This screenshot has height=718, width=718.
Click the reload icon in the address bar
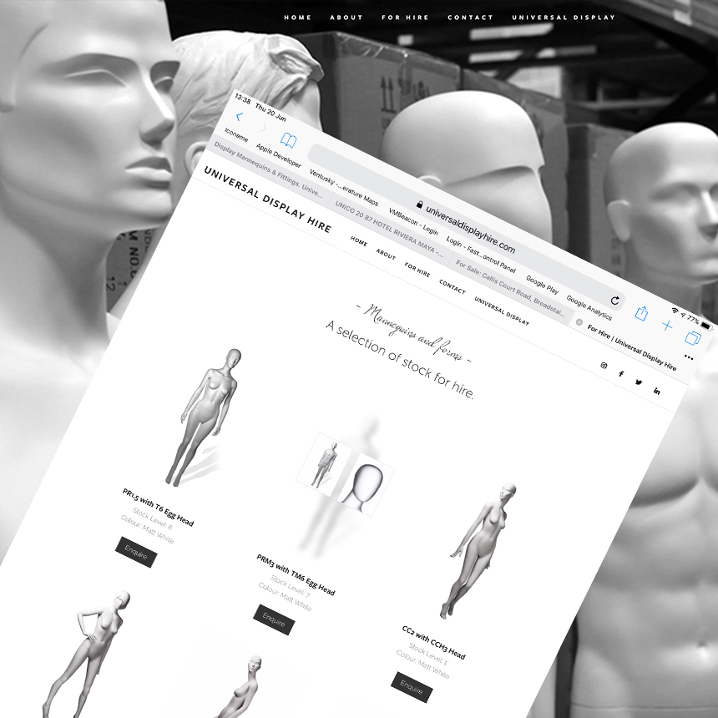coord(615,301)
